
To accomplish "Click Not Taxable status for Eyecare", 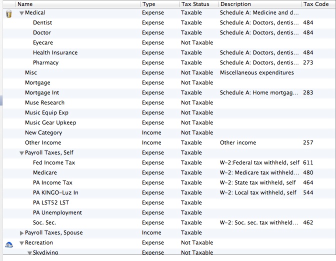I will pyautogui.click(x=197, y=43).
